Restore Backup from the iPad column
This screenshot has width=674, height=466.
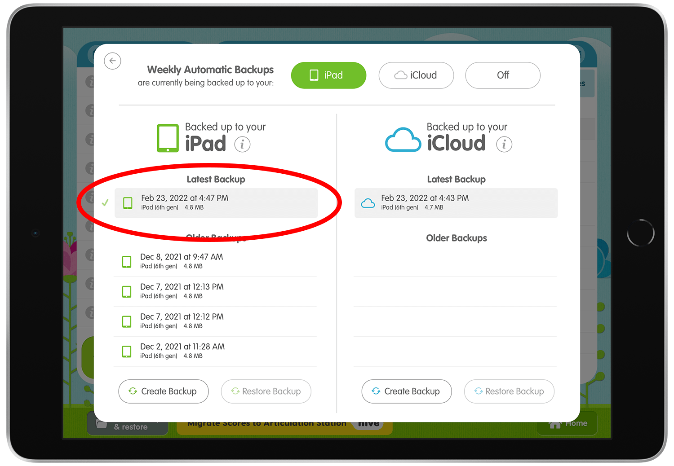tap(266, 391)
